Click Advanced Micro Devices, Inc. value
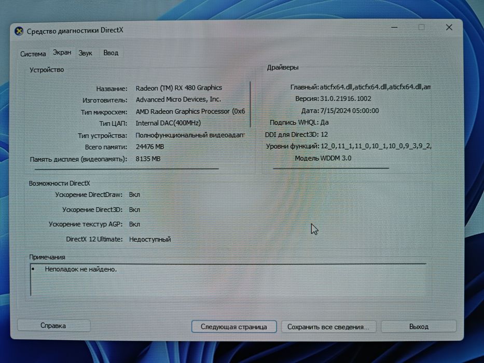This screenshot has height=363, width=484. point(178,100)
